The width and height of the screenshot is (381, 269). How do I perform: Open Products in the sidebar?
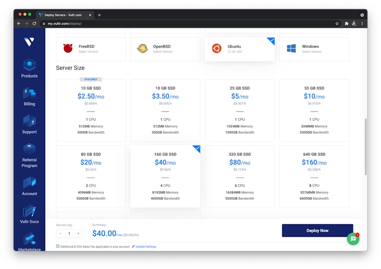(29, 68)
